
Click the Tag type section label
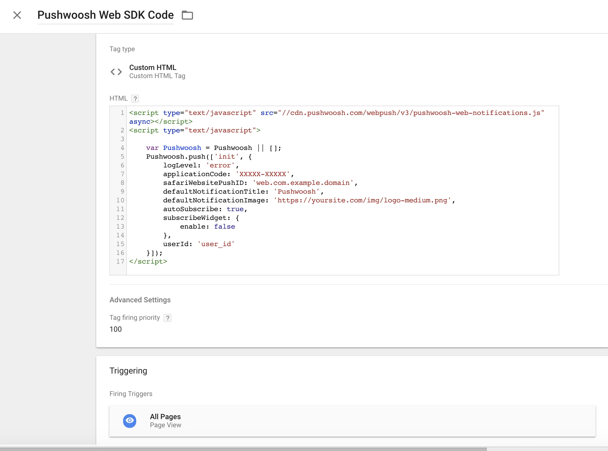click(122, 49)
